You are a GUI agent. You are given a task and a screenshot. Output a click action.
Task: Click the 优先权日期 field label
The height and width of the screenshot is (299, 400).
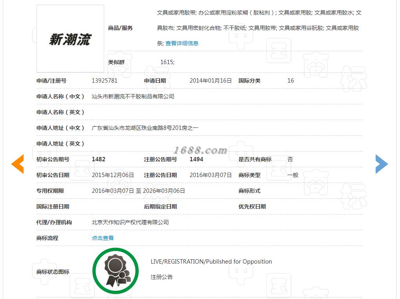(252, 207)
